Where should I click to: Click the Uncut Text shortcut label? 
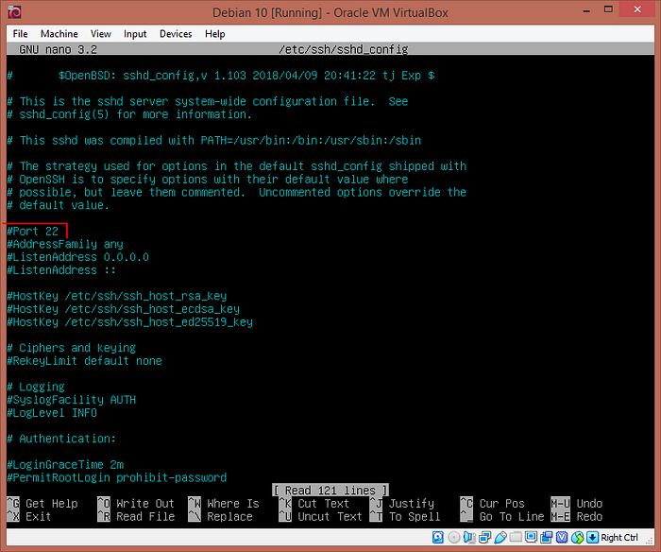[330, 516]
